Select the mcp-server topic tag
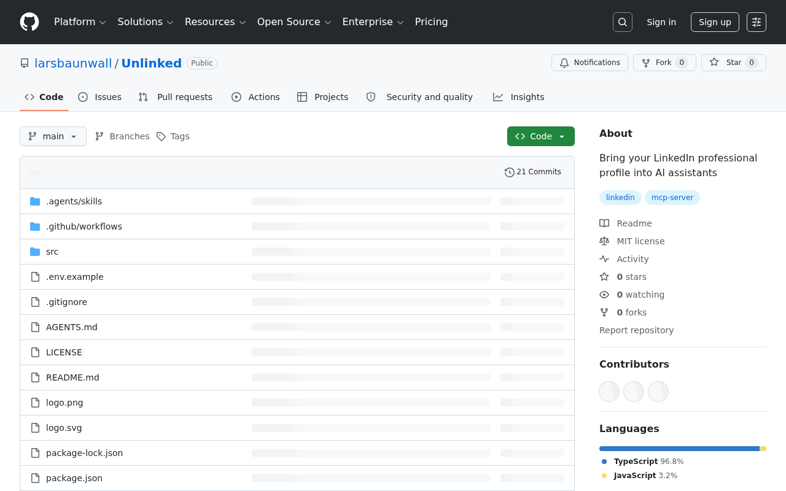 (x=672, y=198)
